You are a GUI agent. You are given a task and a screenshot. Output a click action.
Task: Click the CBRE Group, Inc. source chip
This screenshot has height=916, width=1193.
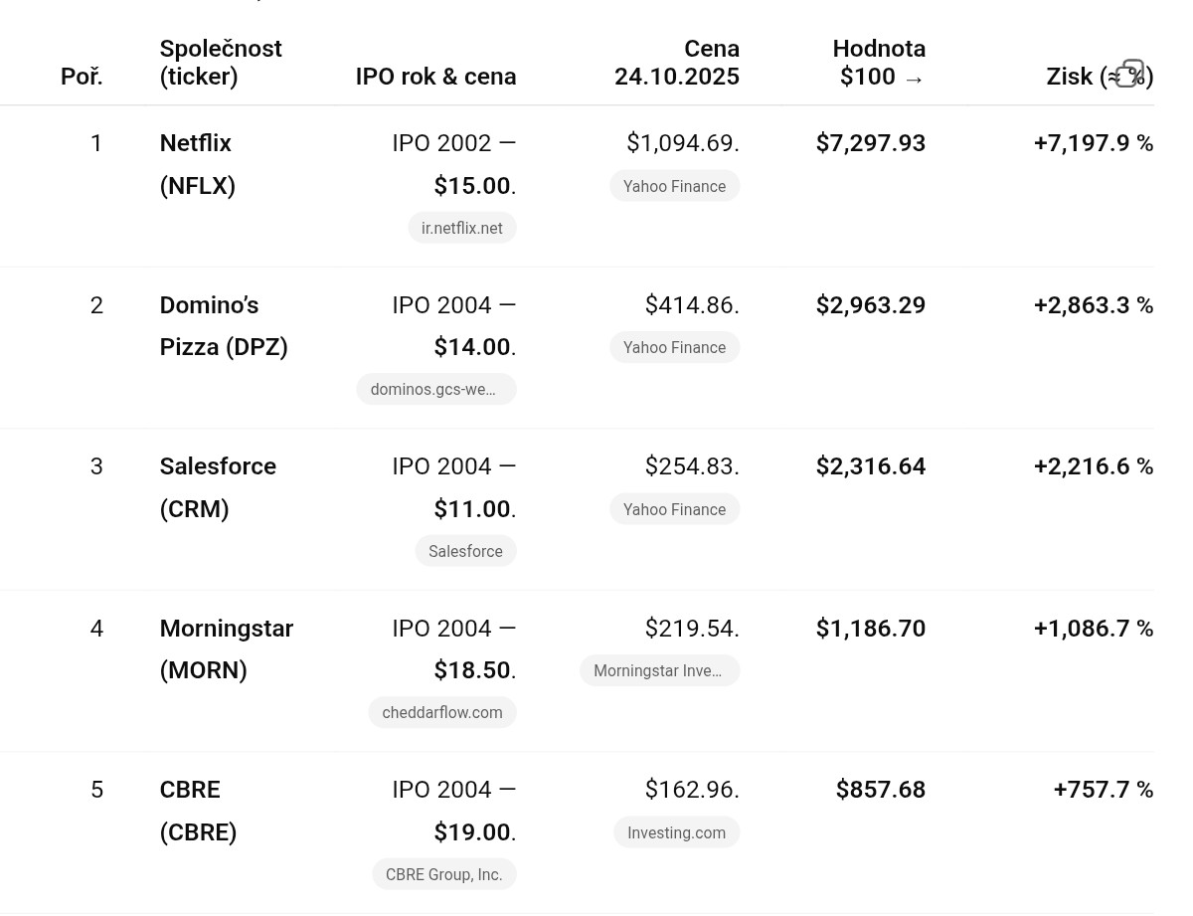point(443,874)
